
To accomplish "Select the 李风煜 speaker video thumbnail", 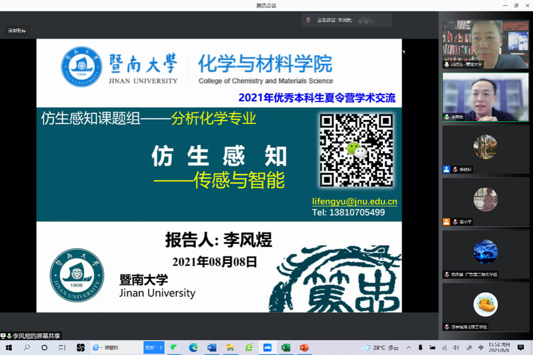I will (x=485, y=97).
